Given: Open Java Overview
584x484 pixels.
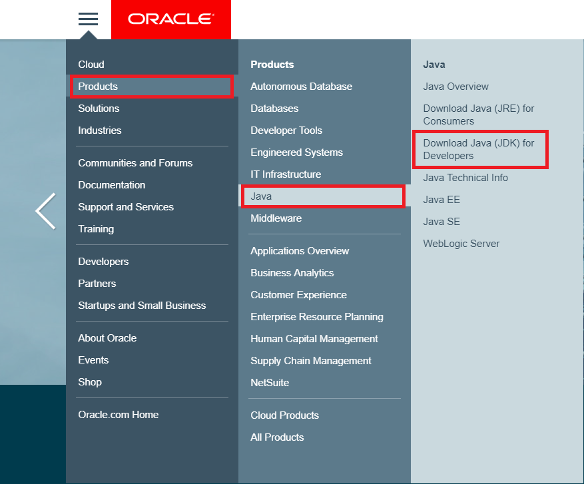Looking at the screenshot, I should 456,87.
